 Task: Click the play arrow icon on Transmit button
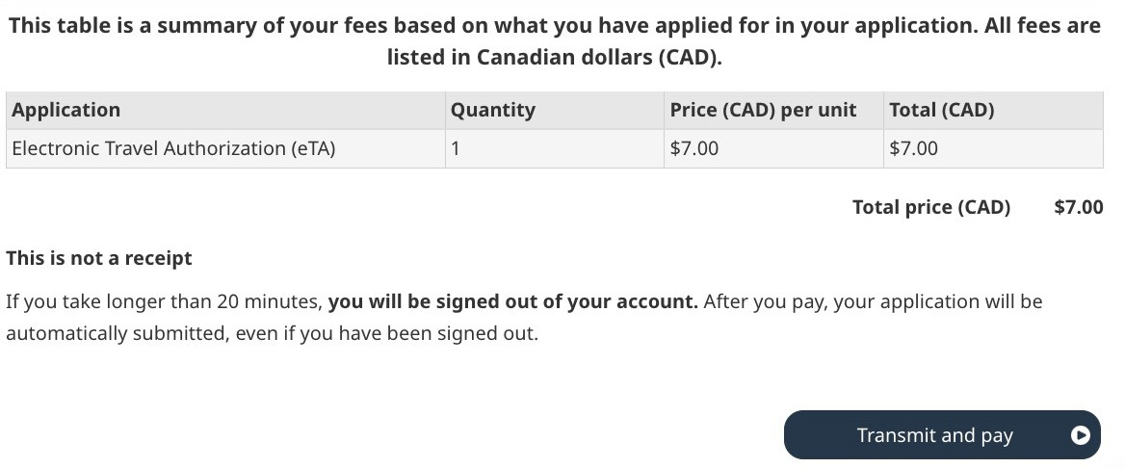tap(1081, 435)
